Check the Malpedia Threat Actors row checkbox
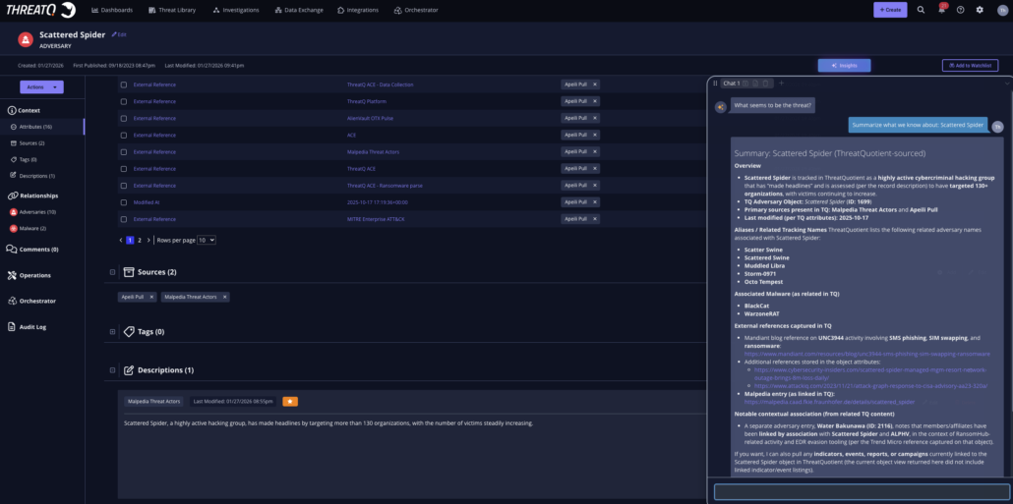The width and height of the screenshot is (1013, 504). tap(123, 151)
